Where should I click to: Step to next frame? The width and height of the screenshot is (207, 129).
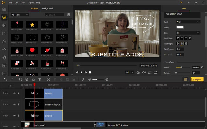[86, 72]
